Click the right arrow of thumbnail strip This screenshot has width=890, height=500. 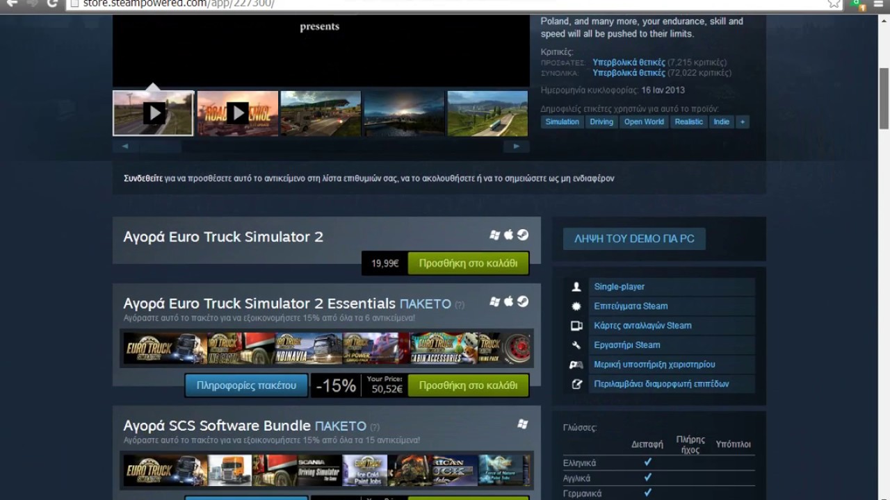point(516,147)
